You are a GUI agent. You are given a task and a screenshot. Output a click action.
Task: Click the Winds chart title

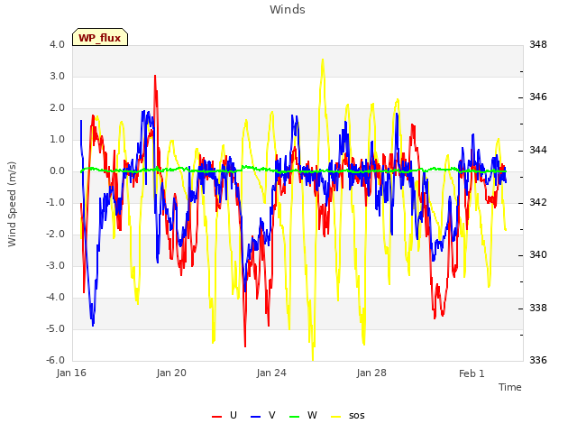pyautogui.click(x=288, y=10)
